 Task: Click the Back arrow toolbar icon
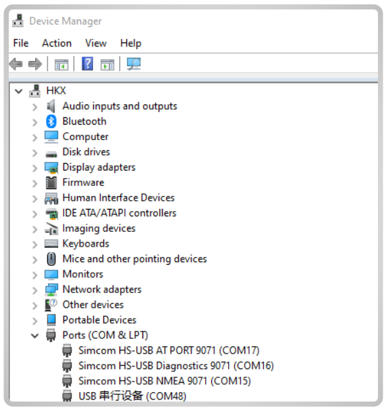click(x=16, y=64)
